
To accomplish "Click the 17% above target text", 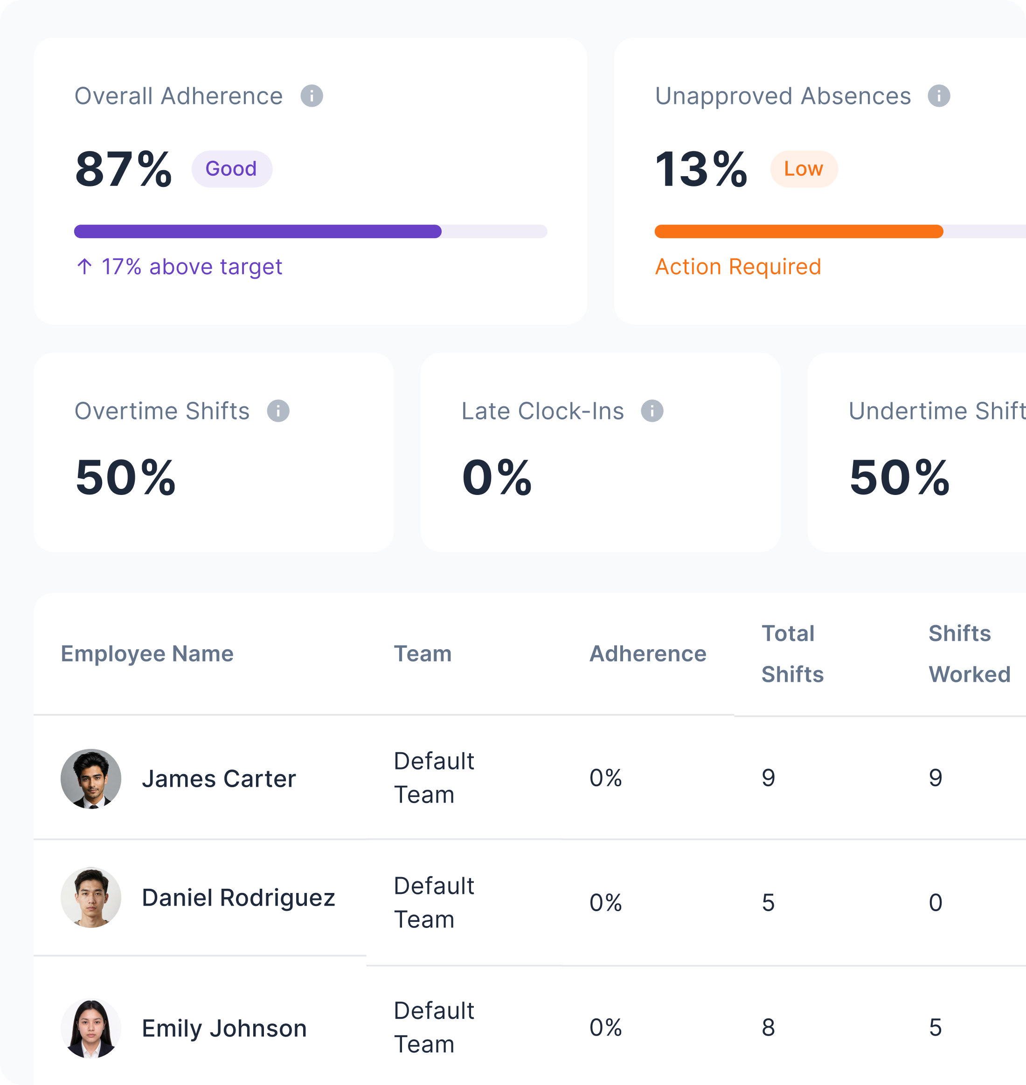I will click(x=192, y=267).
